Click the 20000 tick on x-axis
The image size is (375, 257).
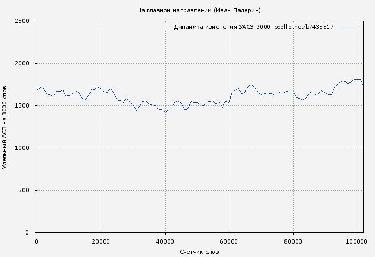(101, 241)
